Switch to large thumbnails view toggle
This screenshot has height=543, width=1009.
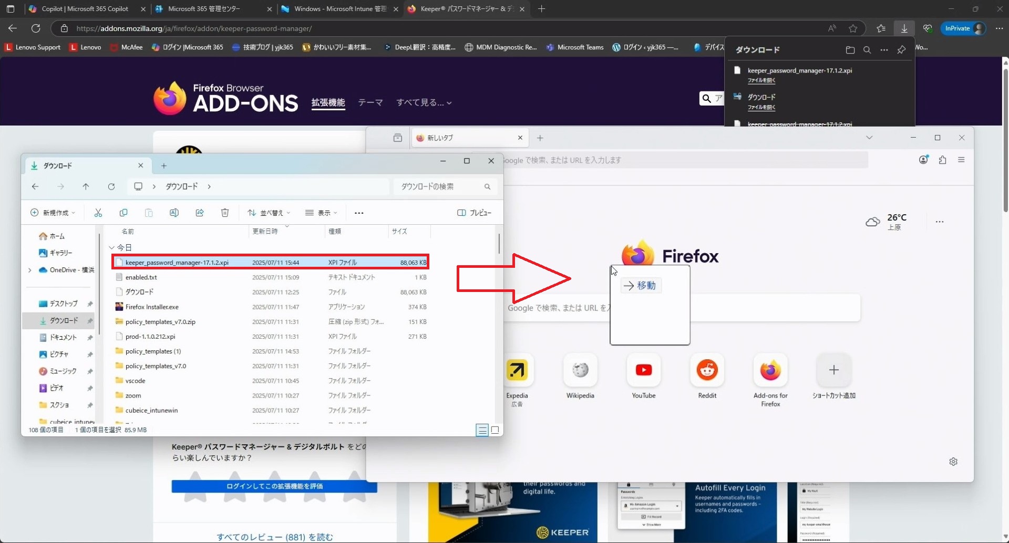495,430
